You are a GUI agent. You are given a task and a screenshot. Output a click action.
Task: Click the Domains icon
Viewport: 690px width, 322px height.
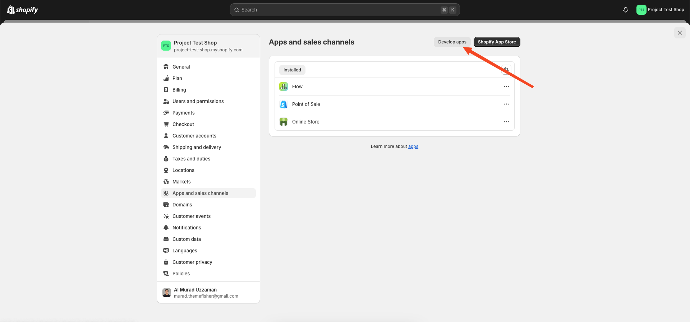pyautogui.click(x=166, y=205)
